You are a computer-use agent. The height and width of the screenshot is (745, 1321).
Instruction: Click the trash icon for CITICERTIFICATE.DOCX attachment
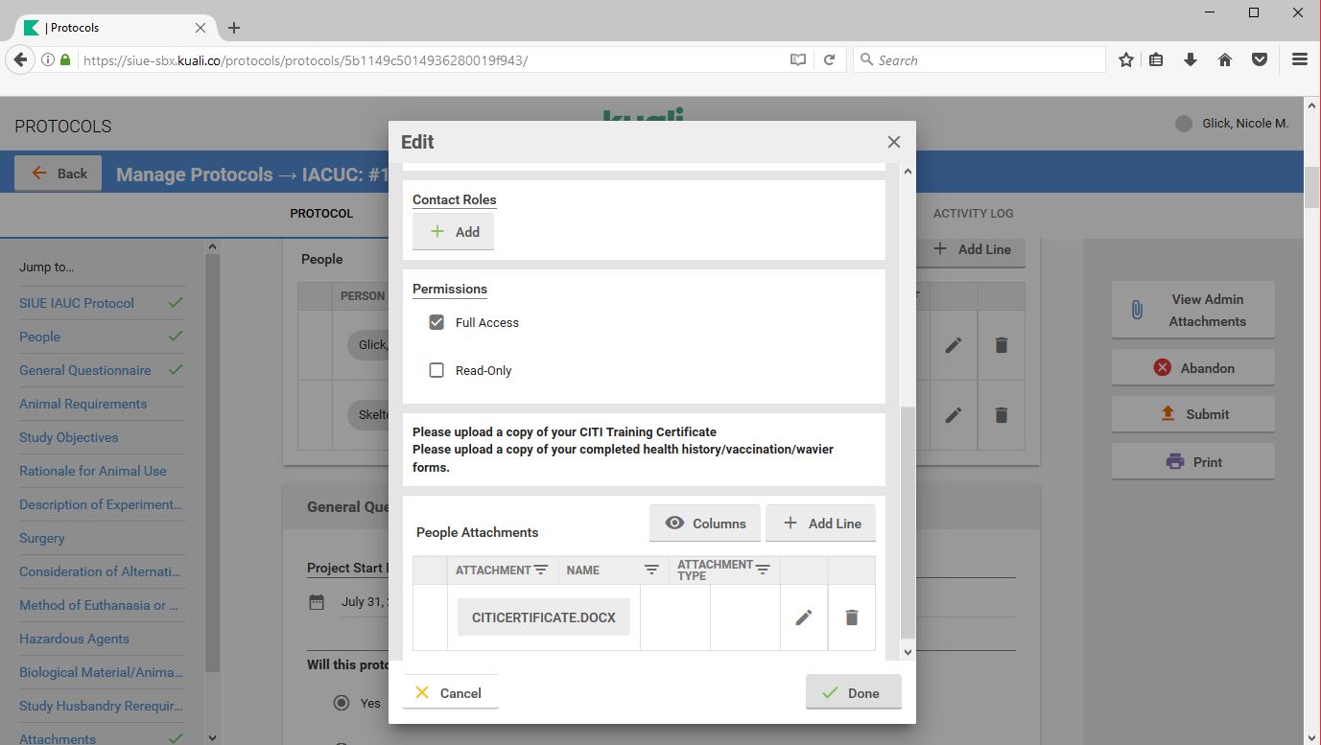pyautogui.click(x=851, y=617)
